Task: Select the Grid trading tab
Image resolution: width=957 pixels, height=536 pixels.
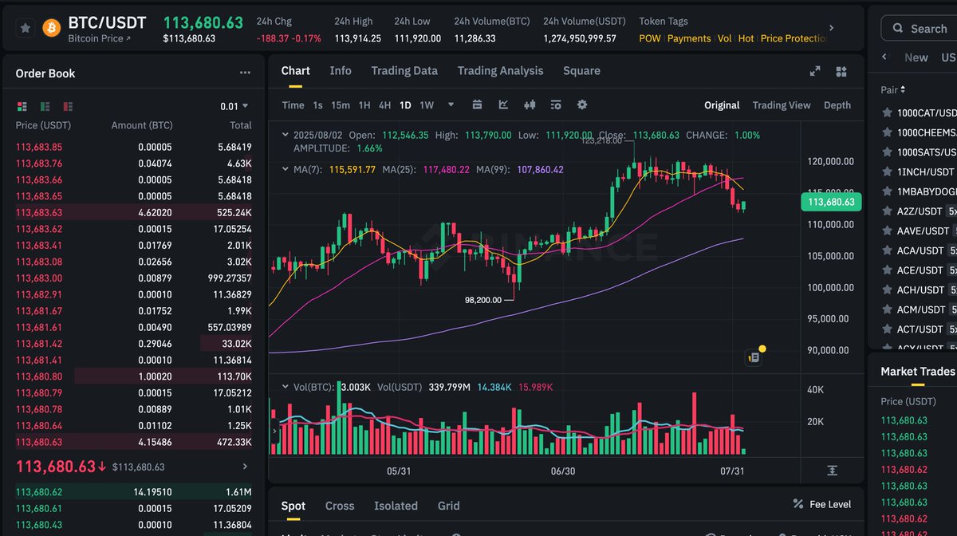Action: coord(449,506)
